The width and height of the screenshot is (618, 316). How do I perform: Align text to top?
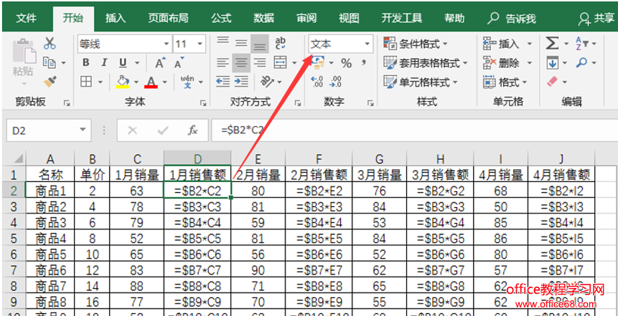(223, 42)
